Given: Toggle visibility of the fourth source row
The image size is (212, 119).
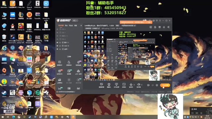Looking at the screenshot, I should 57,39.
